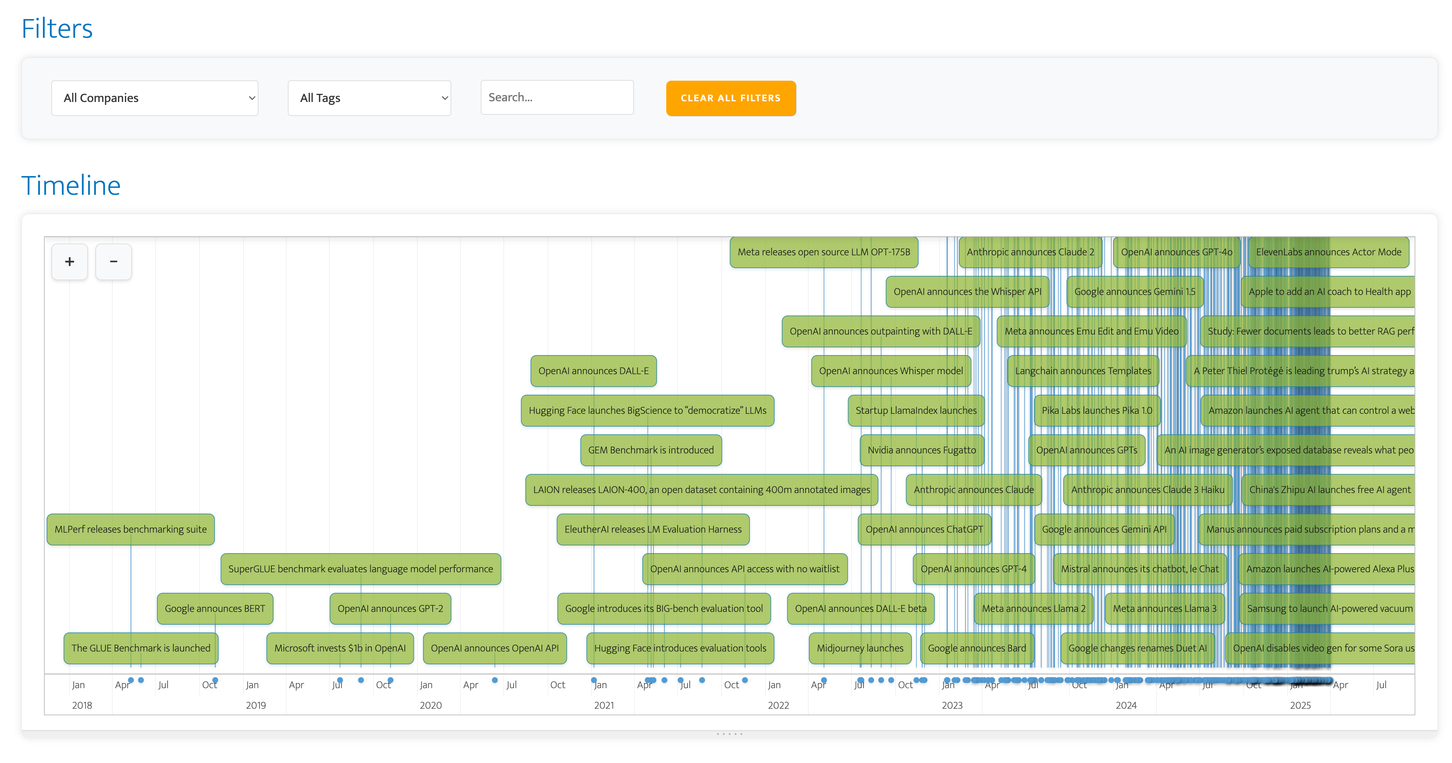Click the Anthropic announces Claude 2 event

[x=1030, y=252]
